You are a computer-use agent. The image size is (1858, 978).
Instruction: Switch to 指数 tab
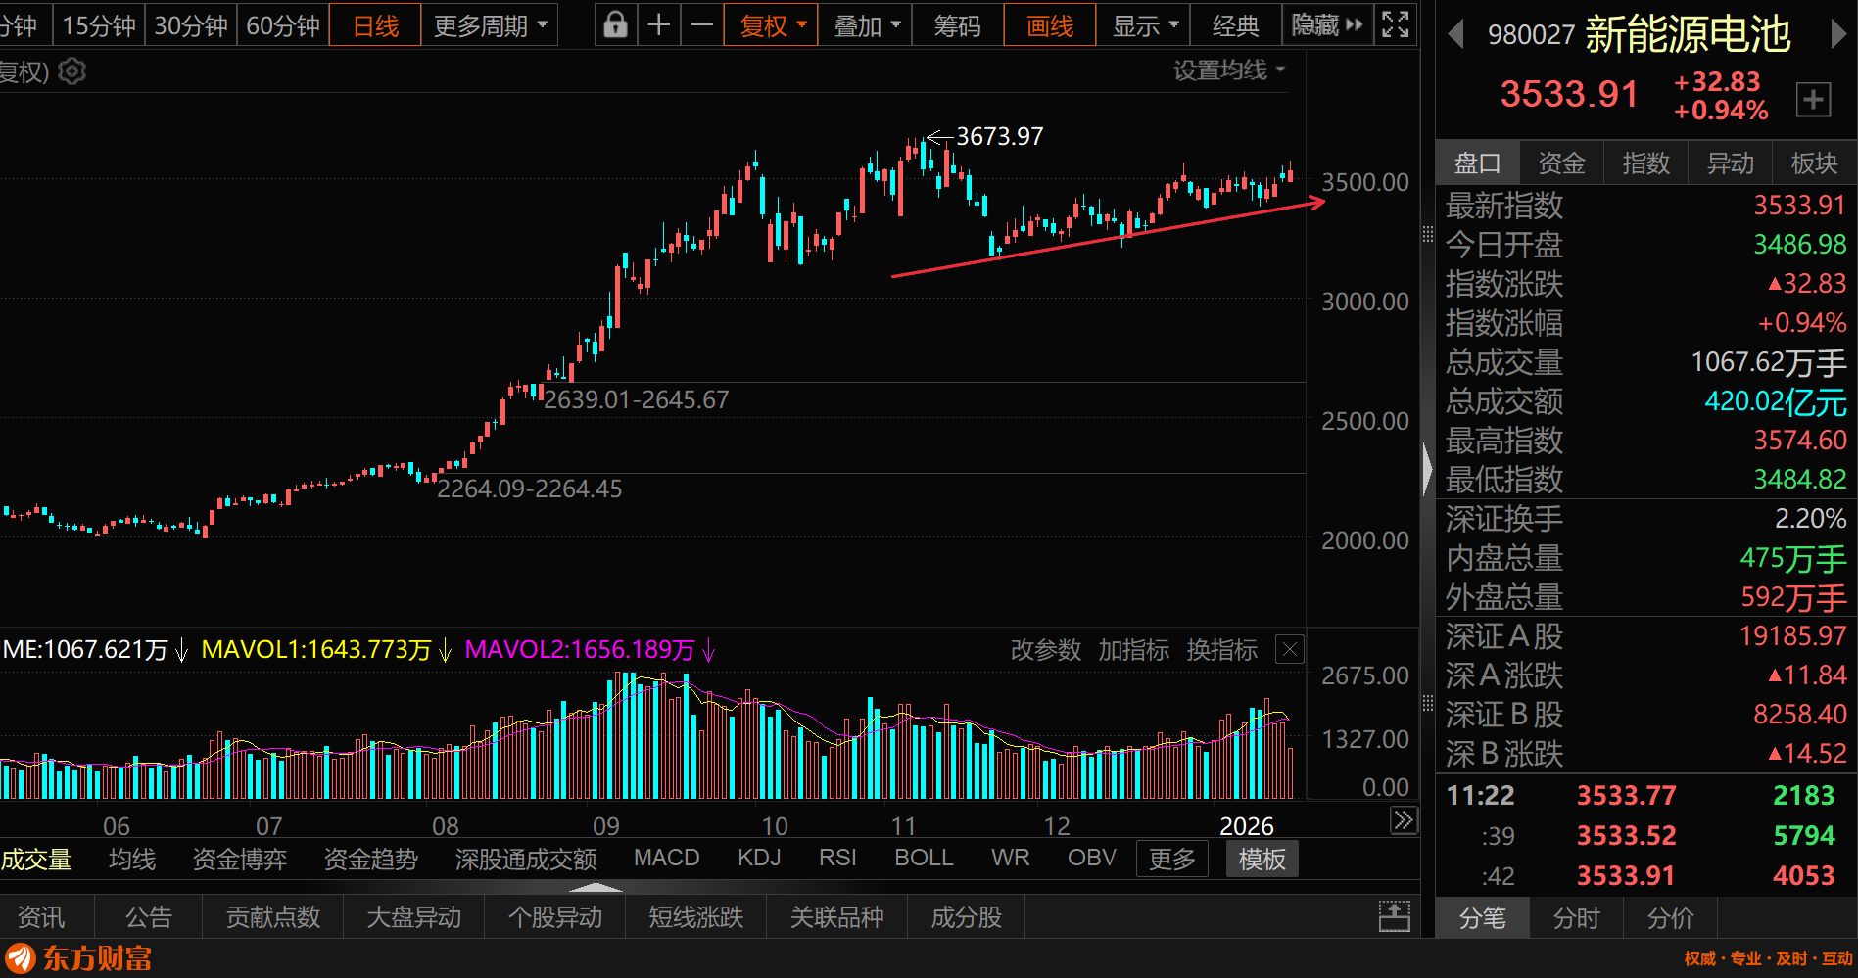coord(1645,163)
